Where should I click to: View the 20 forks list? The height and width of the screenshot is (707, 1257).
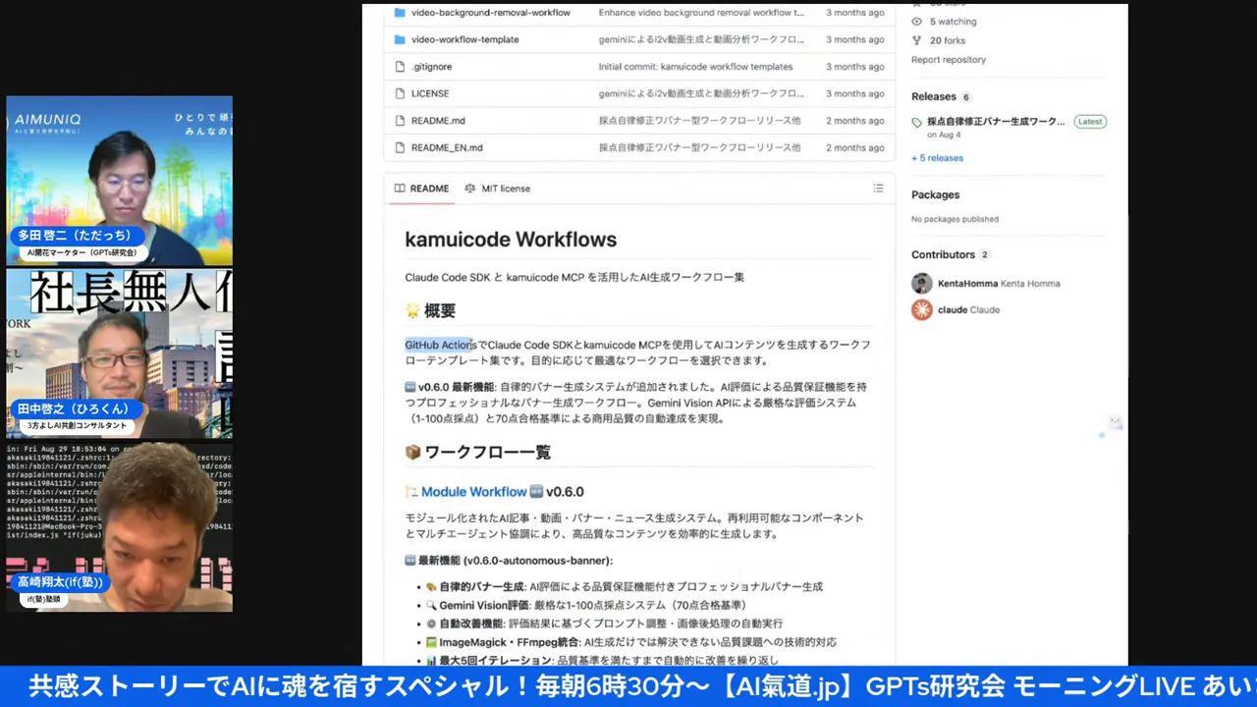click(x=948, y=40)
